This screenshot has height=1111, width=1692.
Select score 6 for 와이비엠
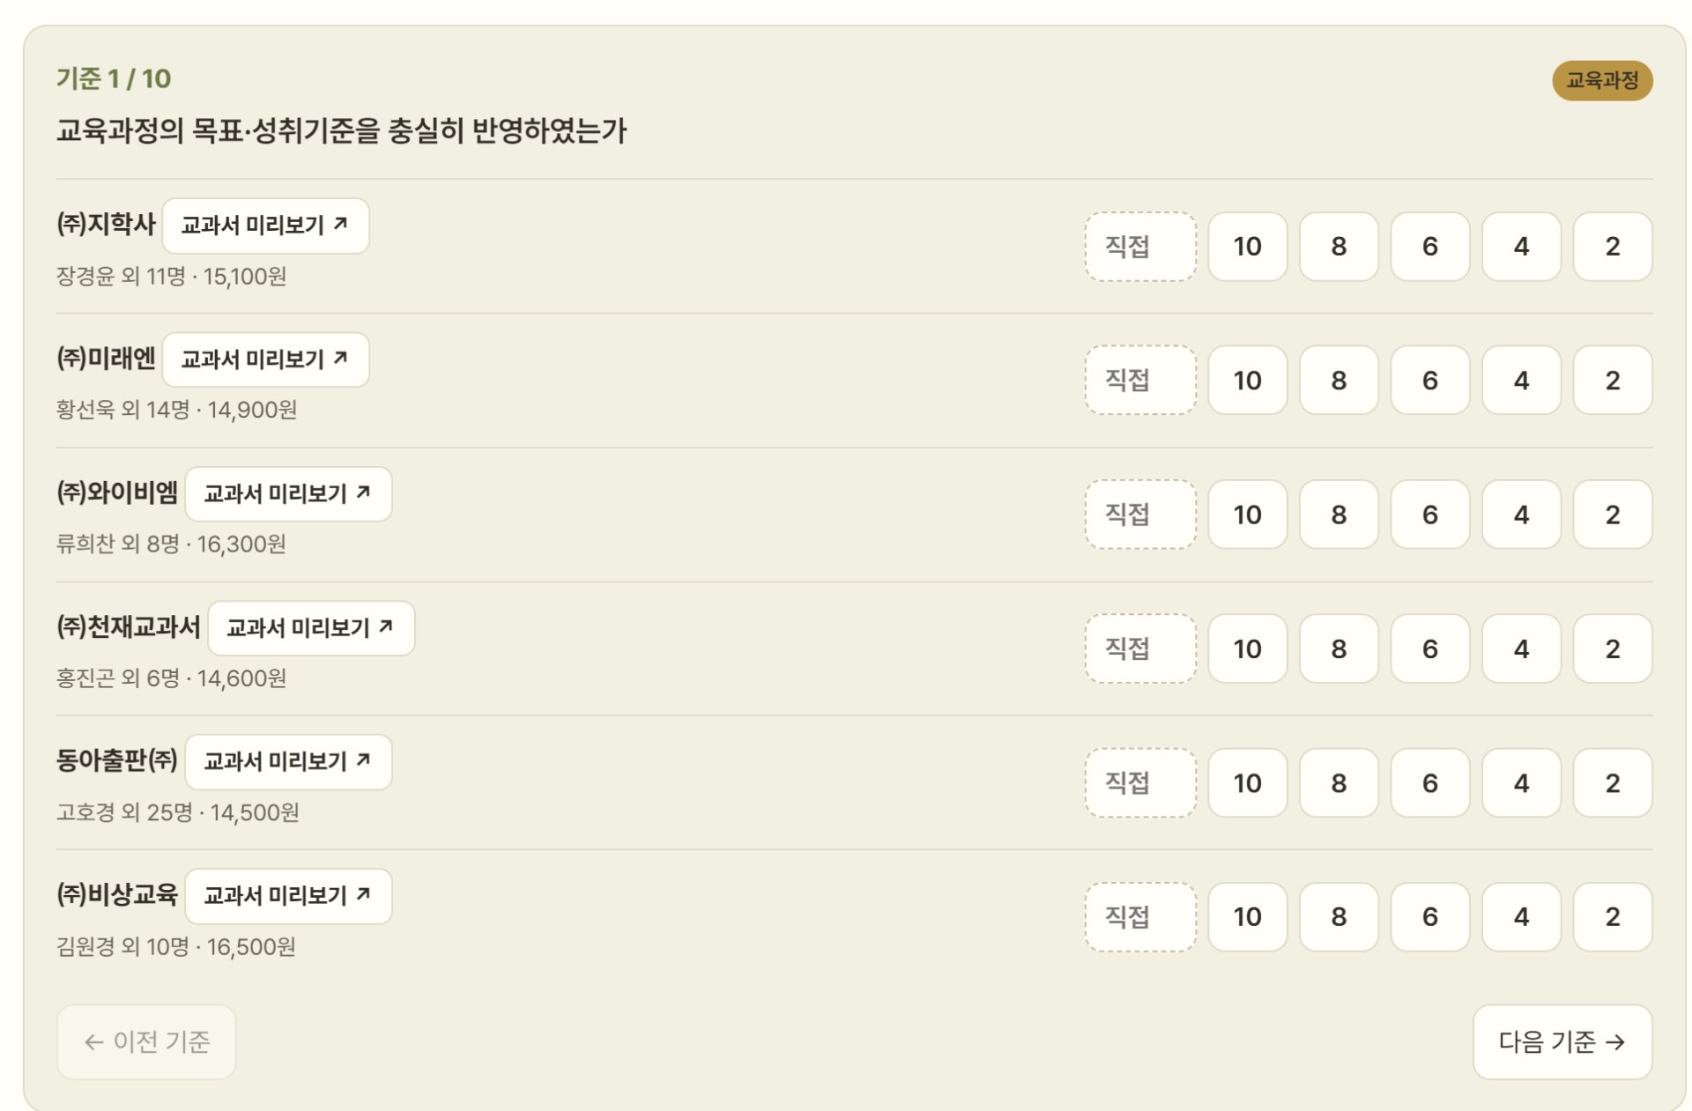pos(1429,515)
